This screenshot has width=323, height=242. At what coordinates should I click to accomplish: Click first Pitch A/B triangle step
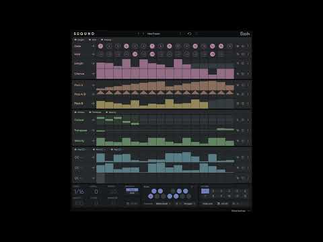coord(100,93)
